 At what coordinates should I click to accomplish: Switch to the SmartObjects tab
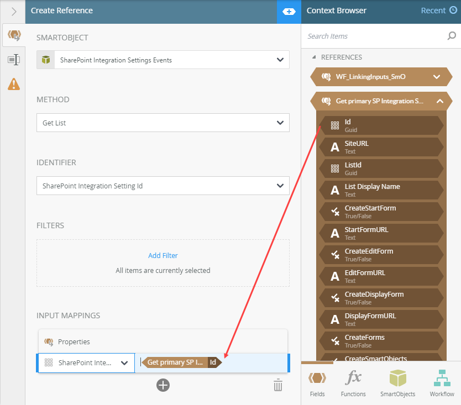pyautogui.click(x=397, y=383)
